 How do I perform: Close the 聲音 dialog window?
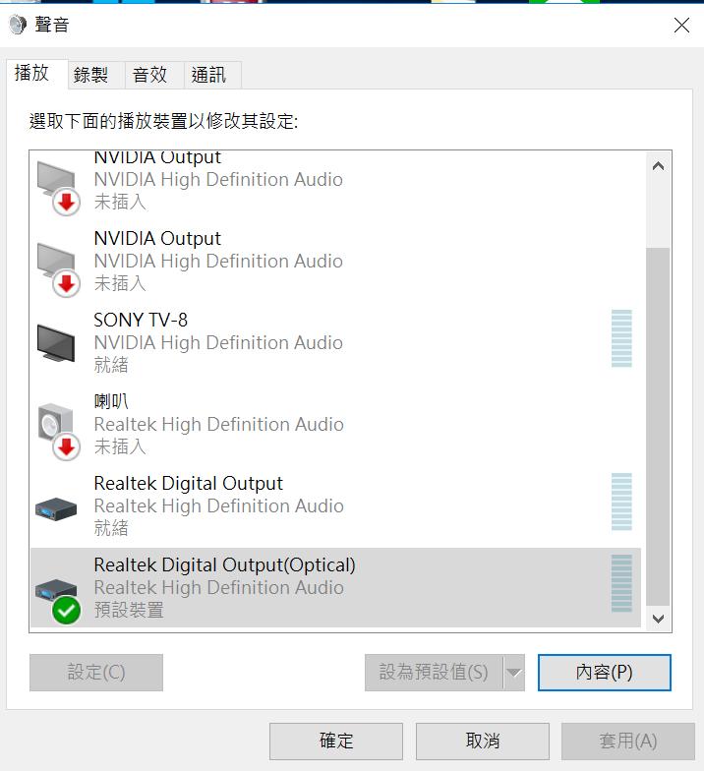point(681,26)
